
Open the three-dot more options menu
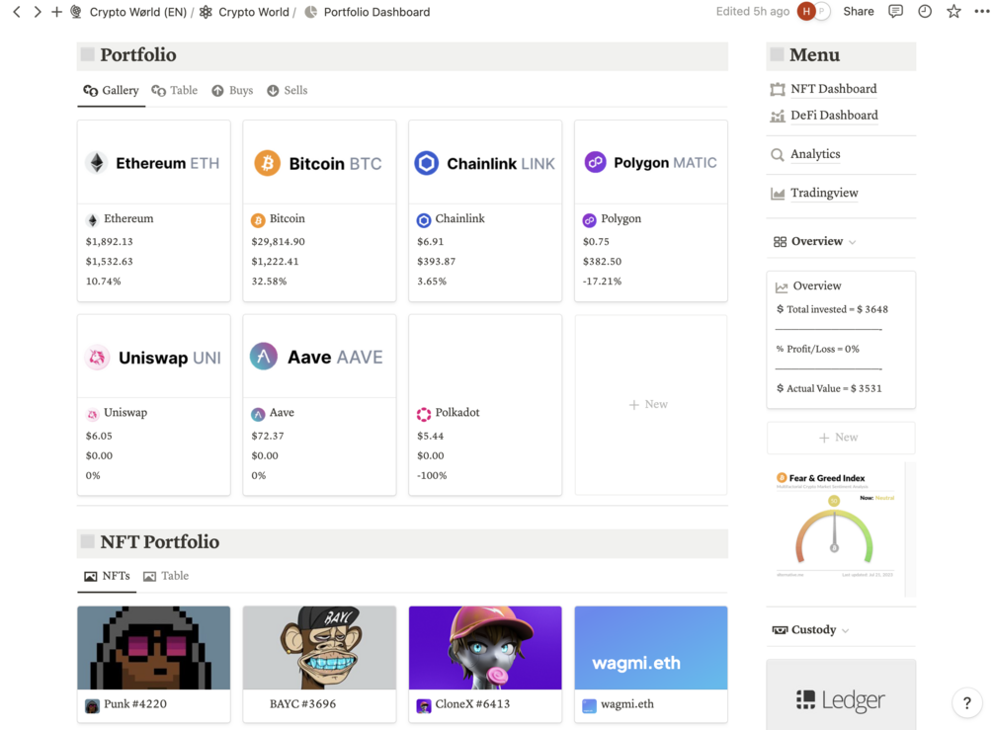(x=981, y=12)
